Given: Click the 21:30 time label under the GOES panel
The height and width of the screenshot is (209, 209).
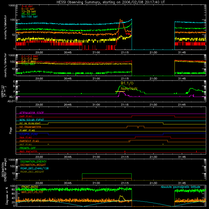Looking at the screenshot, I should point(153,105).
